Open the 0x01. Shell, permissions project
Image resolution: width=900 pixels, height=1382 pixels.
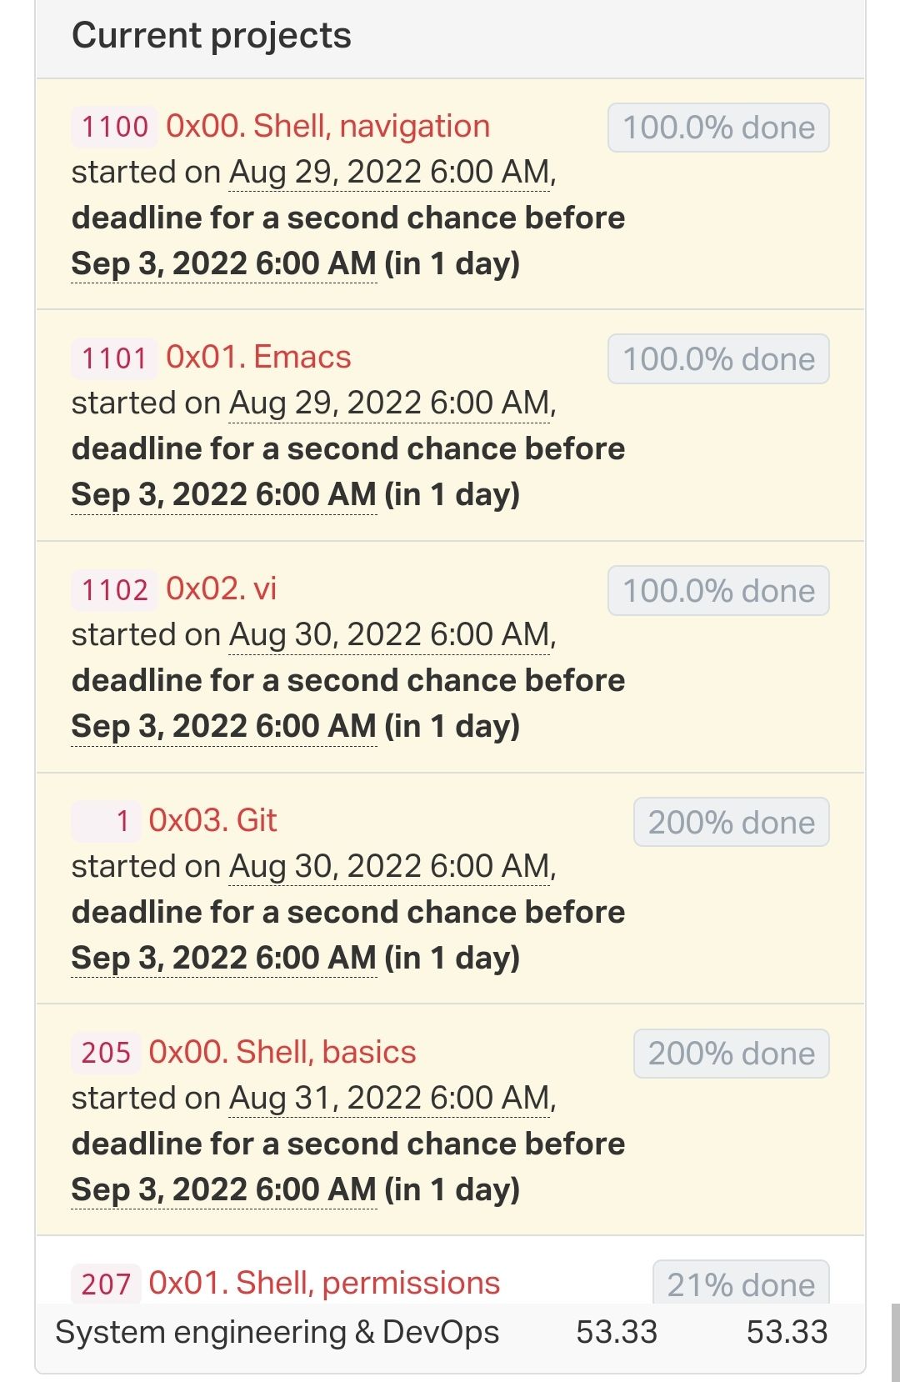tap(324, 1283)
